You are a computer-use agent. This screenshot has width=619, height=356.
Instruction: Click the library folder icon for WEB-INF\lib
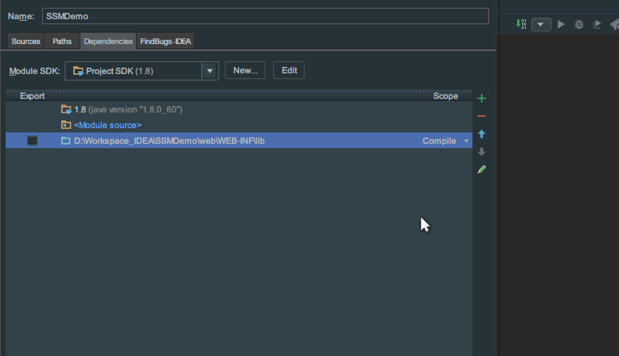point(66,141)
